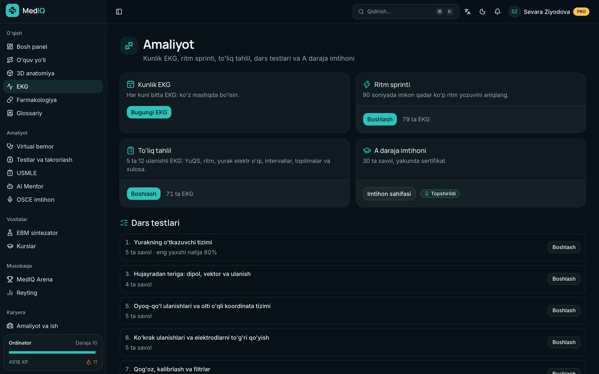The height and width of the screenshot is (374, 599).
Task: Start To'liq tahlil with Boshlash
Action: (143, 194)
